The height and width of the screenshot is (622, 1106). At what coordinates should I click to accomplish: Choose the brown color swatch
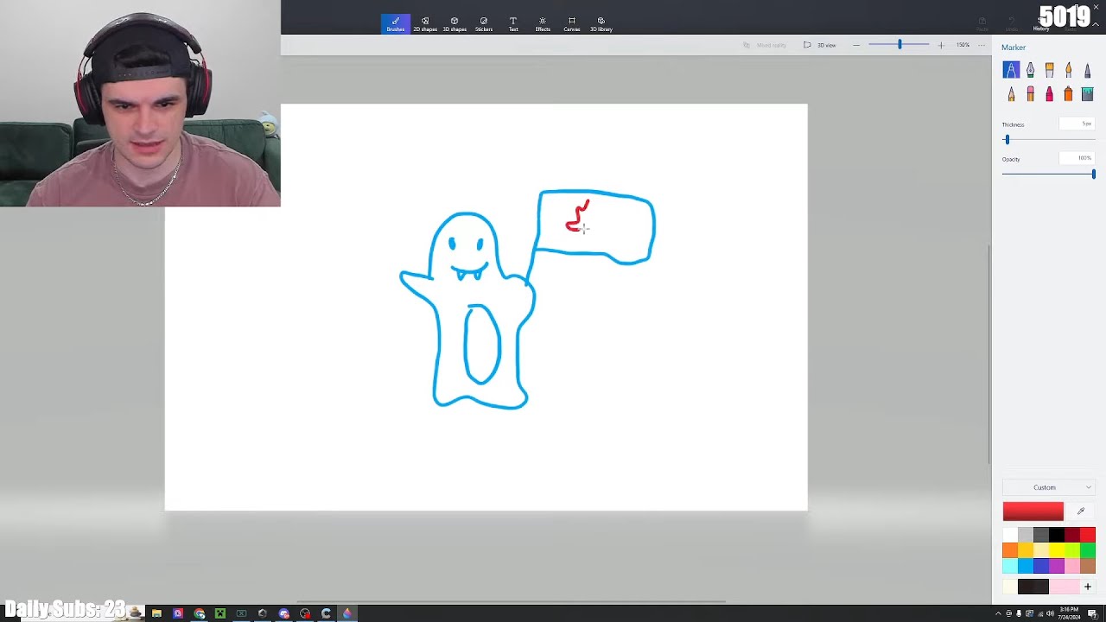(x=1088, y=566)
